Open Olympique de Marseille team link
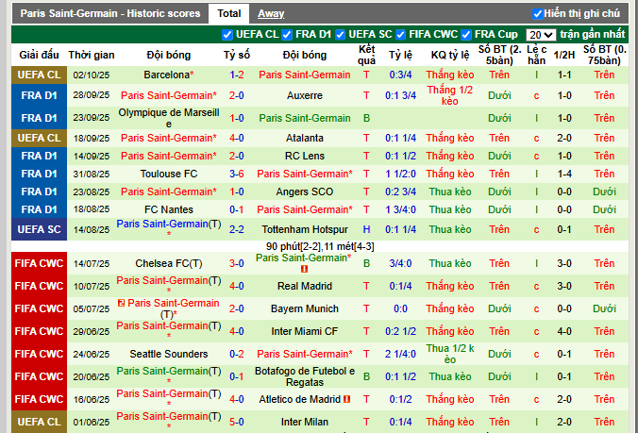This screenshot has width=638, height=433. [169, 118]
